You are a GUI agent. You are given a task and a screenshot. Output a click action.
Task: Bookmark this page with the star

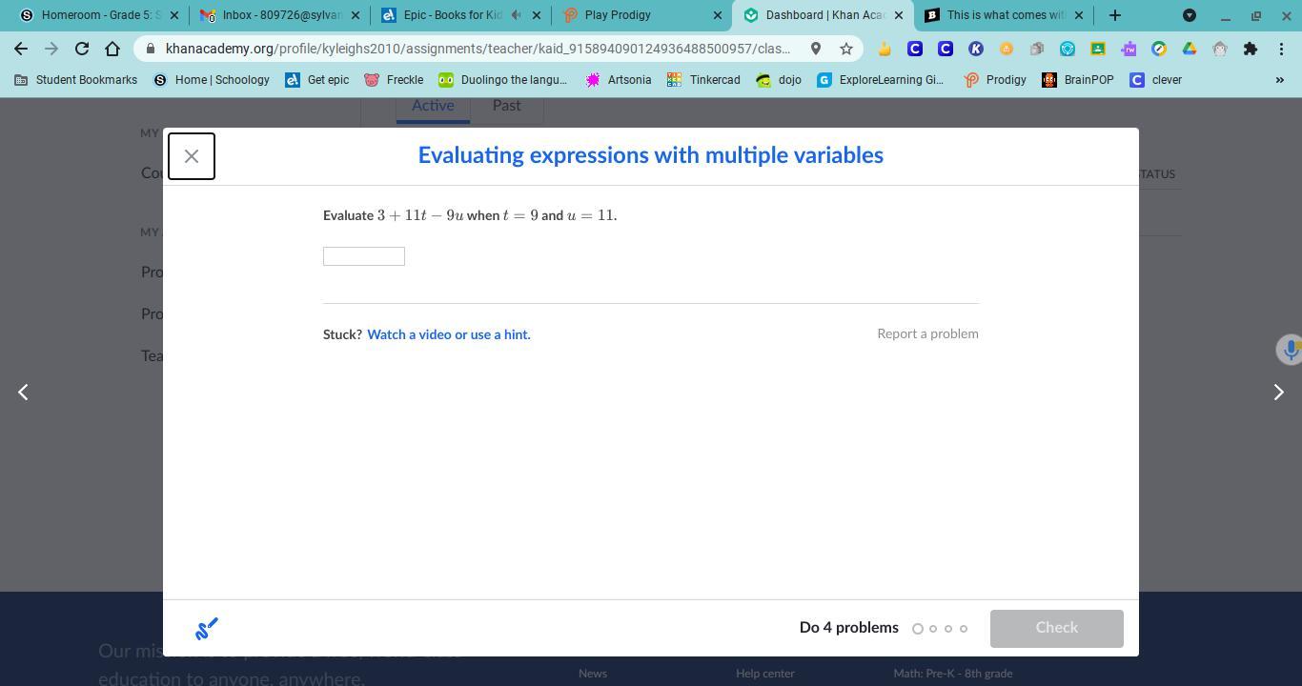point(846,49)
